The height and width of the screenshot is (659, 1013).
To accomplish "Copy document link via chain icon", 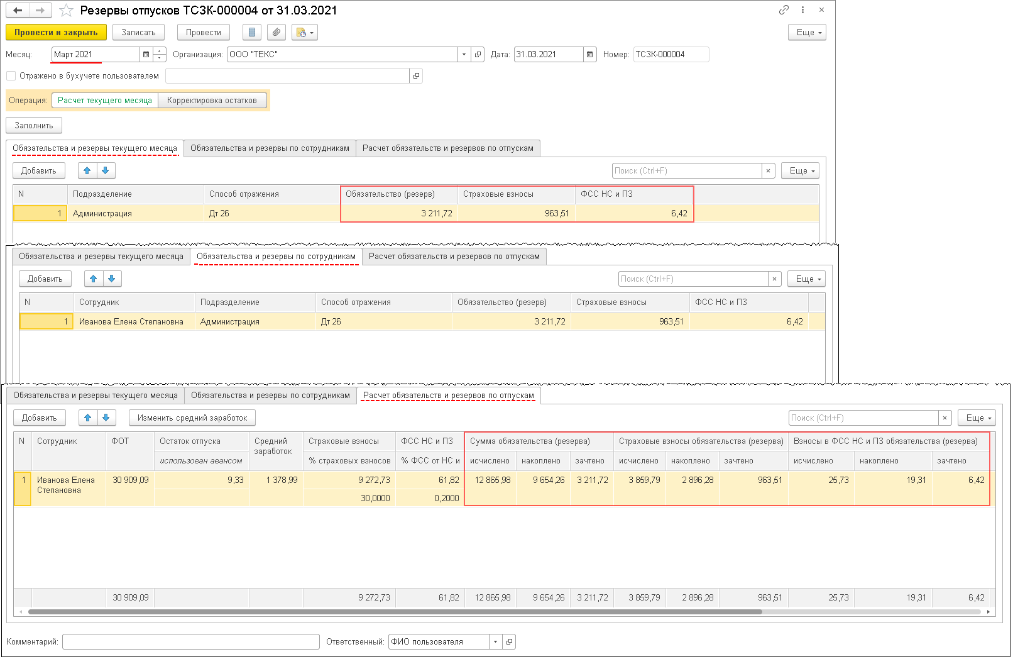I will point(784,10).
